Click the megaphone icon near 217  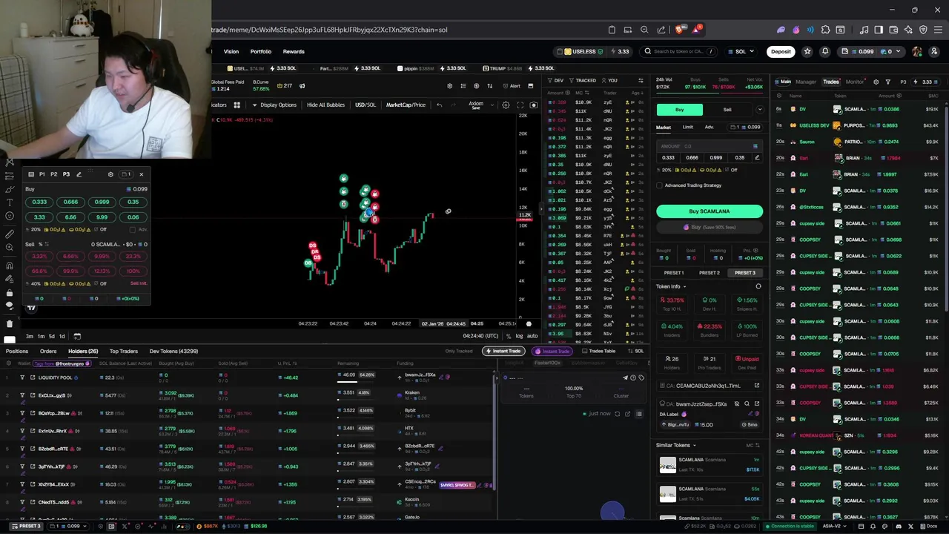[302, 86]
